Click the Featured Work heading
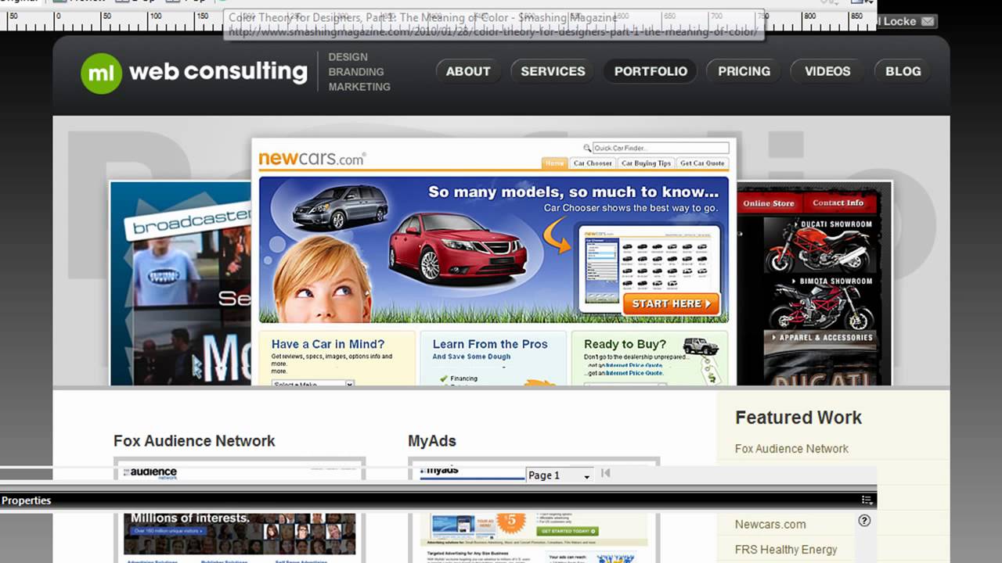 (x=798, y=418)
